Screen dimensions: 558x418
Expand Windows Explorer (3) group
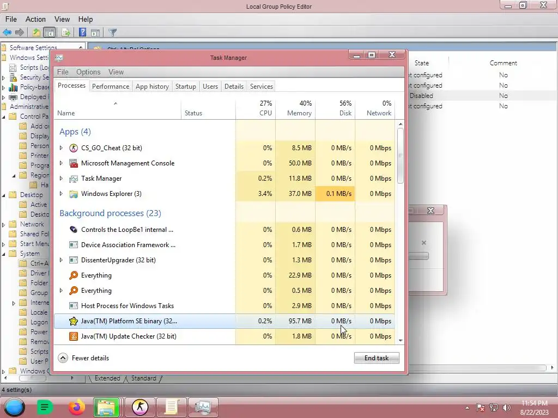[61, 194]
